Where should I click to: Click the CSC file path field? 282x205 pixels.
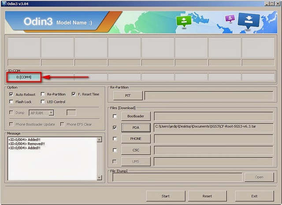pos(213,150)
